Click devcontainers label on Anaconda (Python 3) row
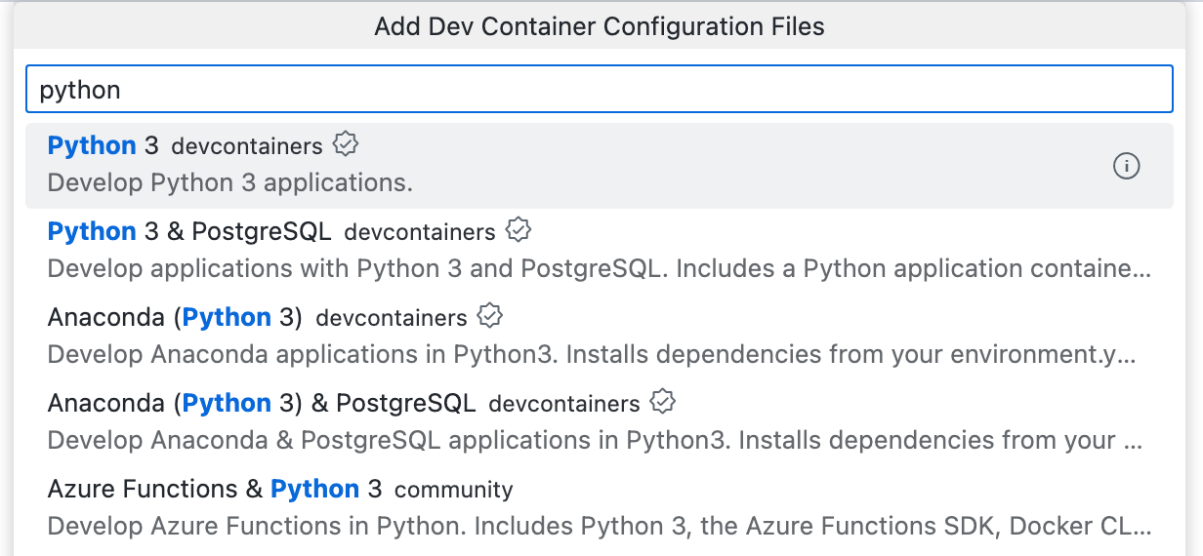The width and height of the screenshot is (1203, 556). [392, 318]
